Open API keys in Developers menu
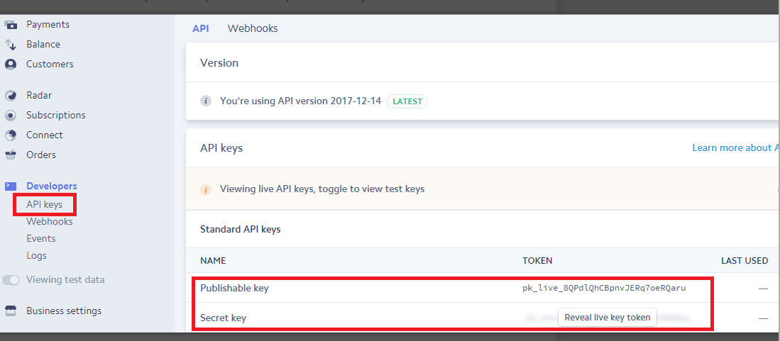 [44, 204]
